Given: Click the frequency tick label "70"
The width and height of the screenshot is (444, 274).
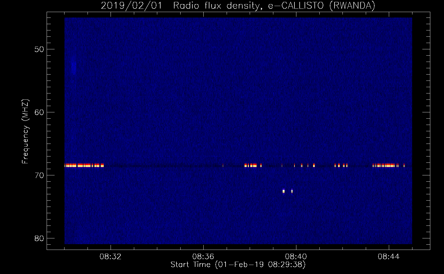Looking at the screenshot, I should point(39,175).
